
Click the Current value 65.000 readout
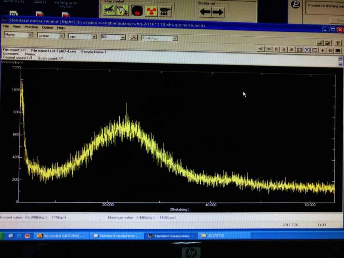(x=33, y=217)
